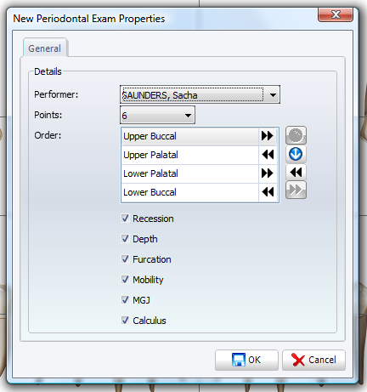
Task: Click the greyed-out move up round button
Action: point(296,135)
